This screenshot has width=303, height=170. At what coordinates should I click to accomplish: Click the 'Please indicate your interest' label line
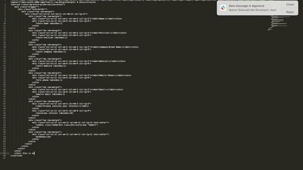pyautogui.click(x=62, y=106)
